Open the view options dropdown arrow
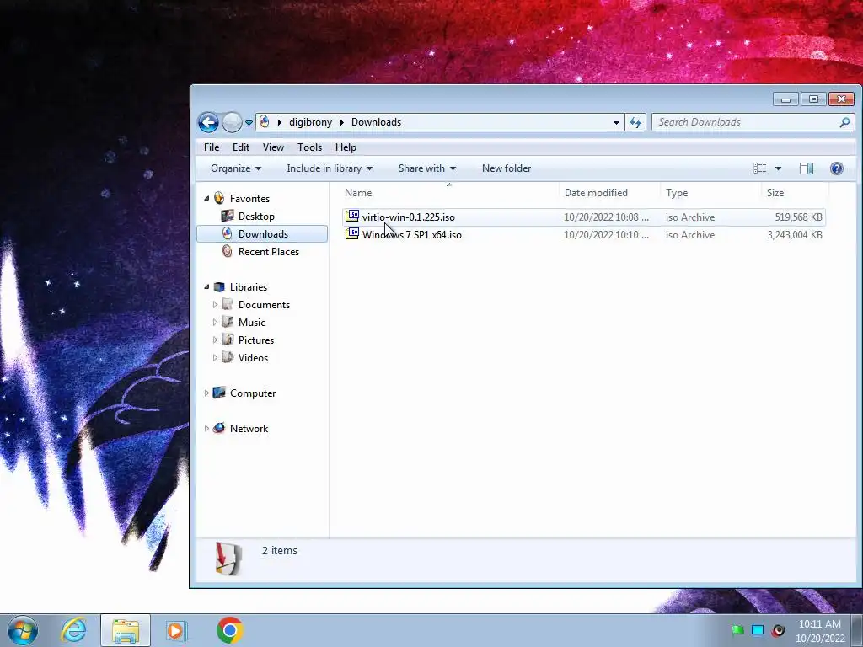This screenshot has width=863, height=647. 778,168
